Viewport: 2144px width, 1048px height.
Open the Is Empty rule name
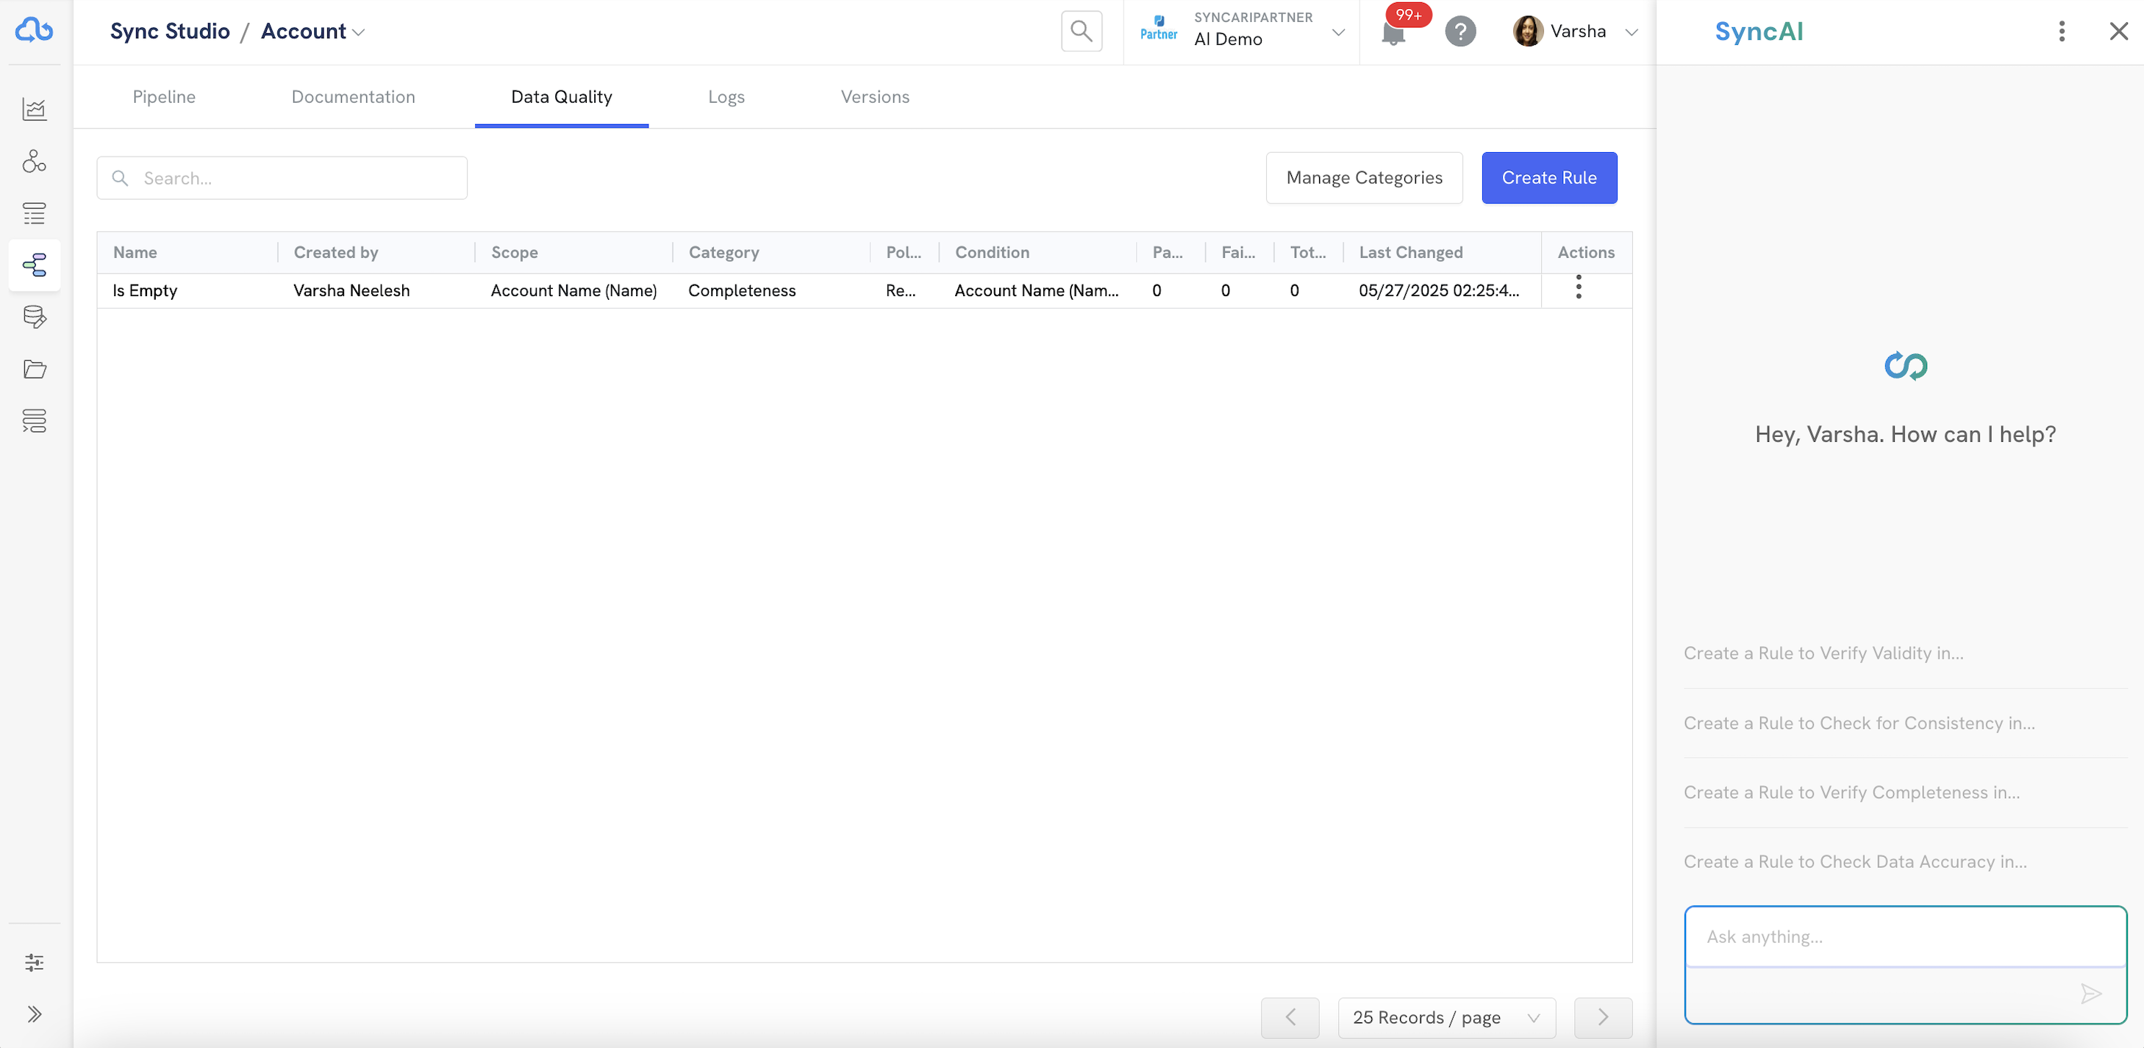click(x=145, y=290)
